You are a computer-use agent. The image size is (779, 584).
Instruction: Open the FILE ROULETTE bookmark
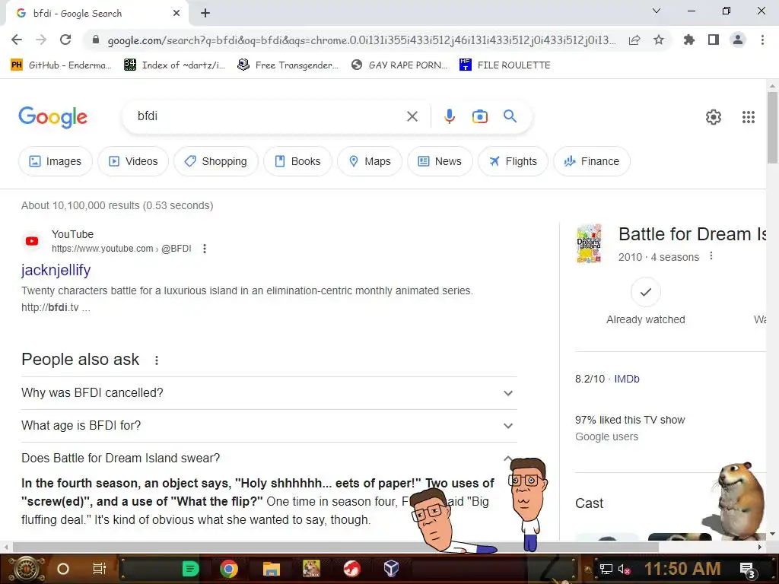point(505,65)
